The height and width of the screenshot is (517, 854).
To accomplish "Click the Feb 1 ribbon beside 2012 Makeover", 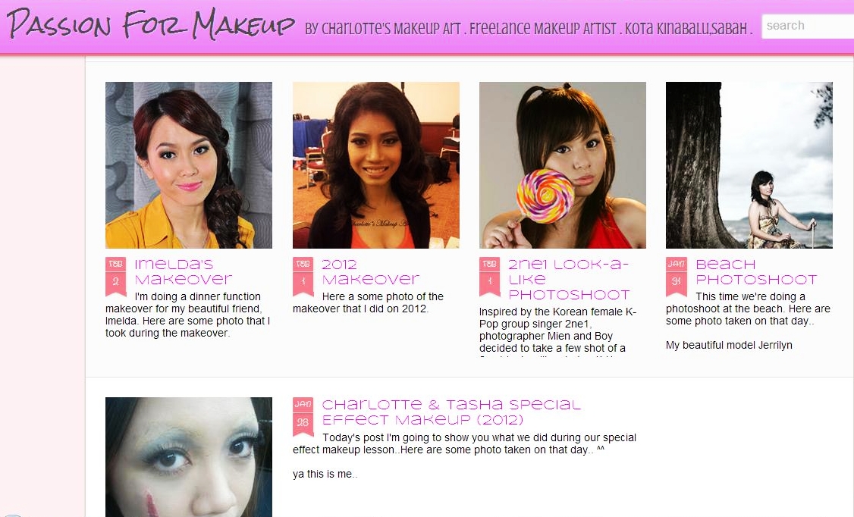I will pyautogui.click(x=303, y=276).
